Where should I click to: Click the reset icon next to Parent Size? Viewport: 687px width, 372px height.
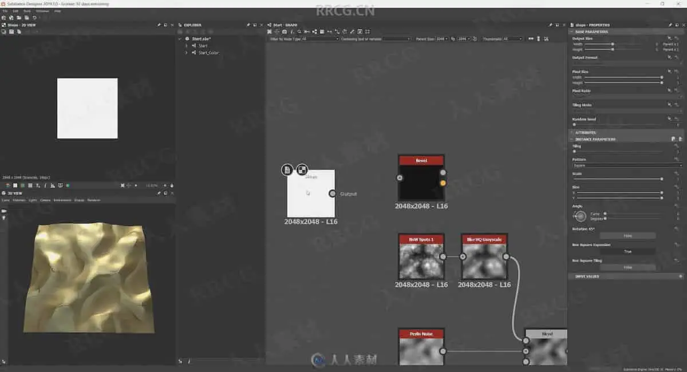coord(475,39)
